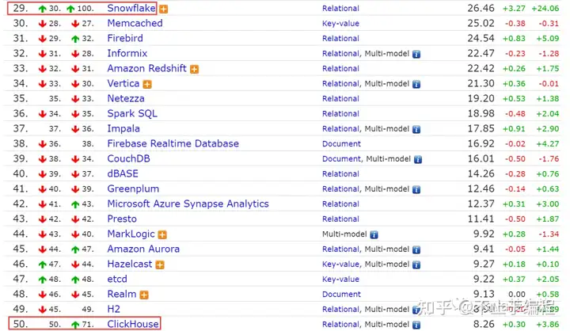Open the dBASE database link
This screenshot has height=331, width=570.
point(123,173)
